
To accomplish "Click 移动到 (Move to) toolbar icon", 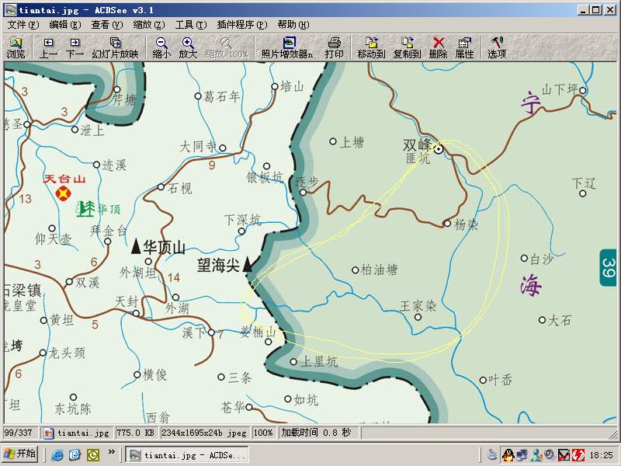I will (371, 47).
